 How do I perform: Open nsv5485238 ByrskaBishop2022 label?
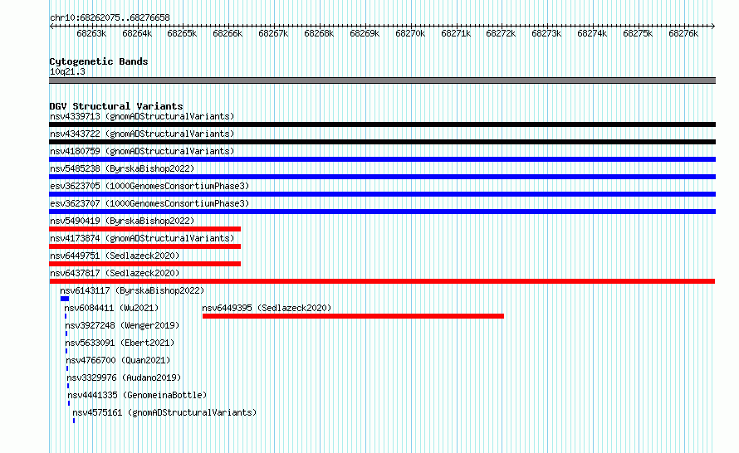click(122, 168)
